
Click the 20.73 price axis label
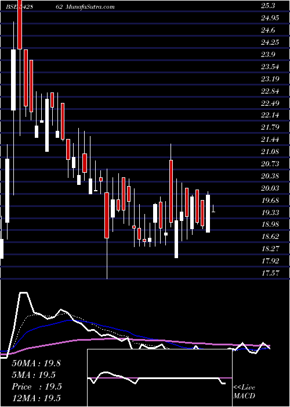270,164
